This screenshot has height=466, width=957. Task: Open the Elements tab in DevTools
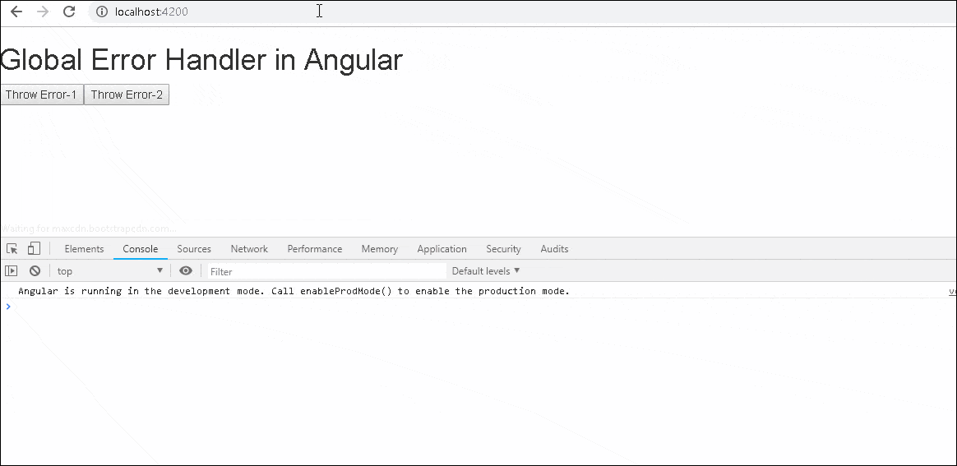(x=84, y=249)
